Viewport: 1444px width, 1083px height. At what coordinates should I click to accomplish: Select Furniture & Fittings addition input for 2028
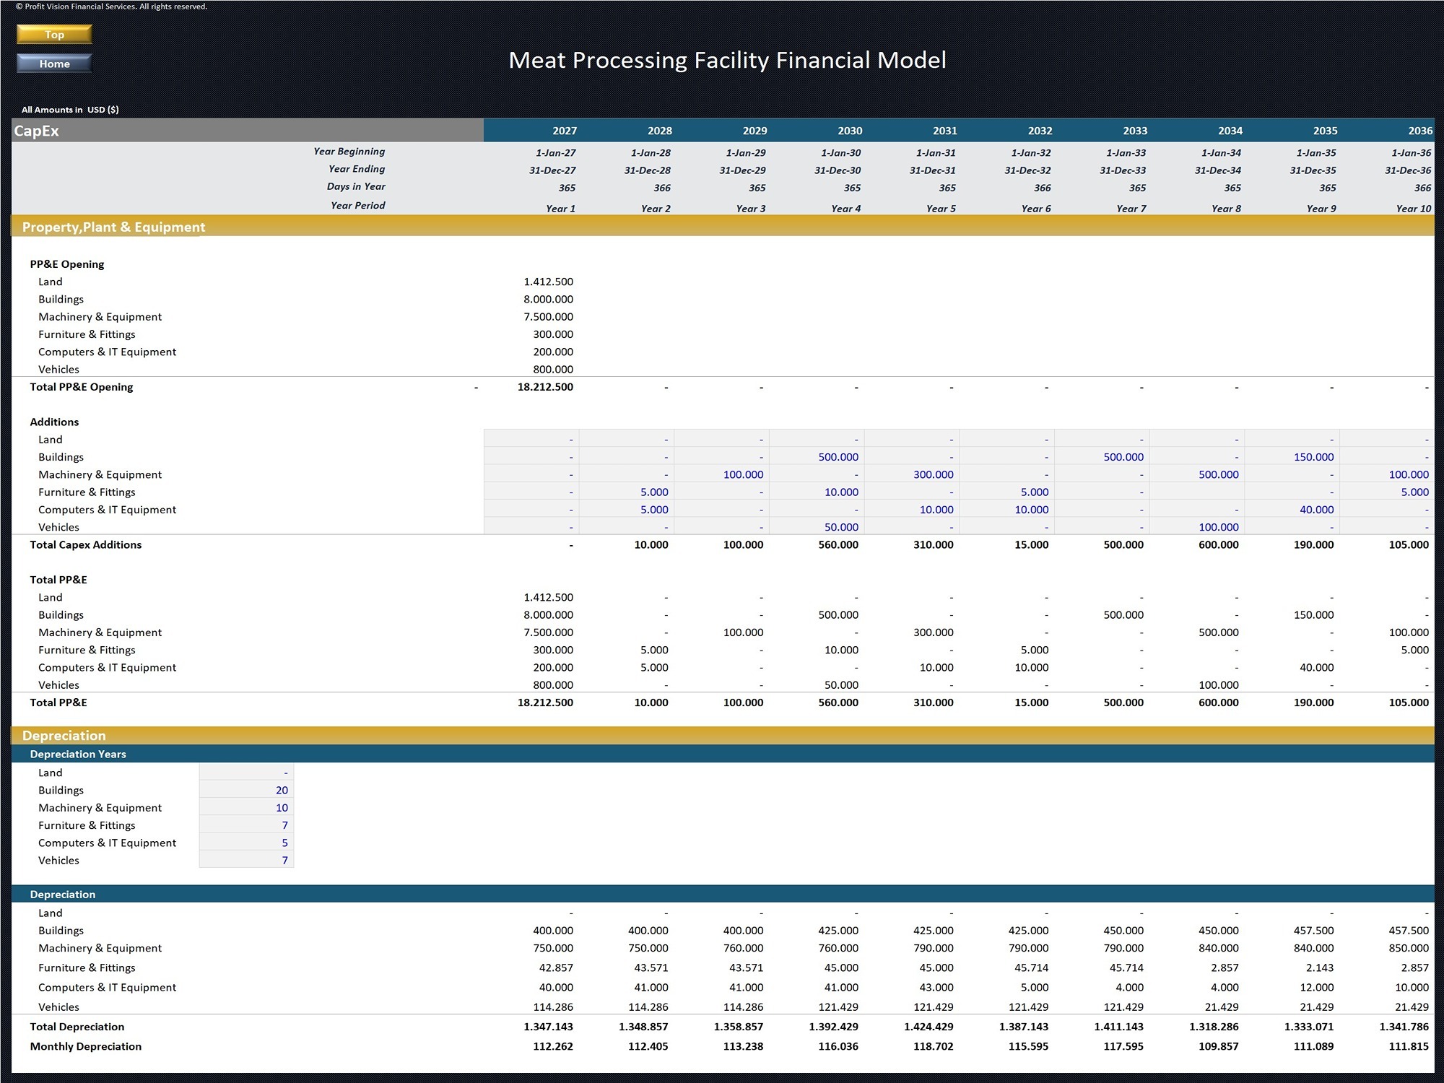[x=627, y=492]
